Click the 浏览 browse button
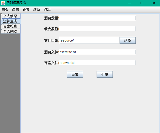Screen dimensions: 160x133 (x=128, y=40)
